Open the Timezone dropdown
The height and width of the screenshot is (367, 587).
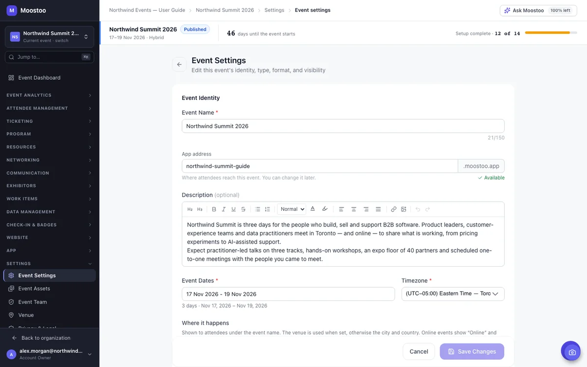[x=453, y=294]
